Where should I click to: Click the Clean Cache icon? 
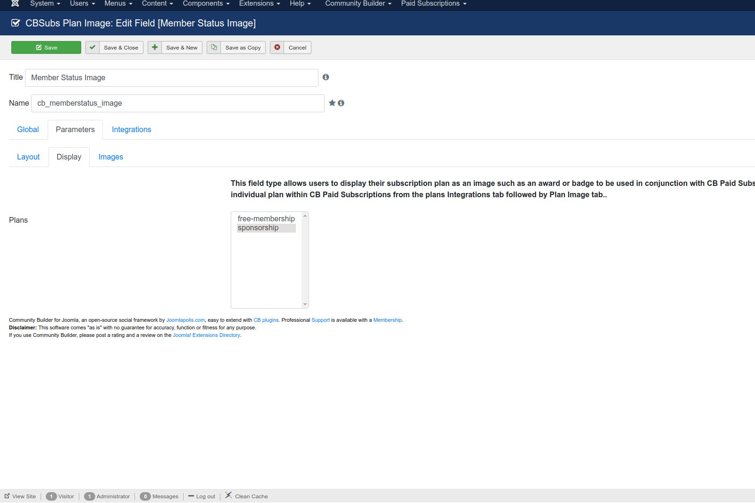click(228, 495)
